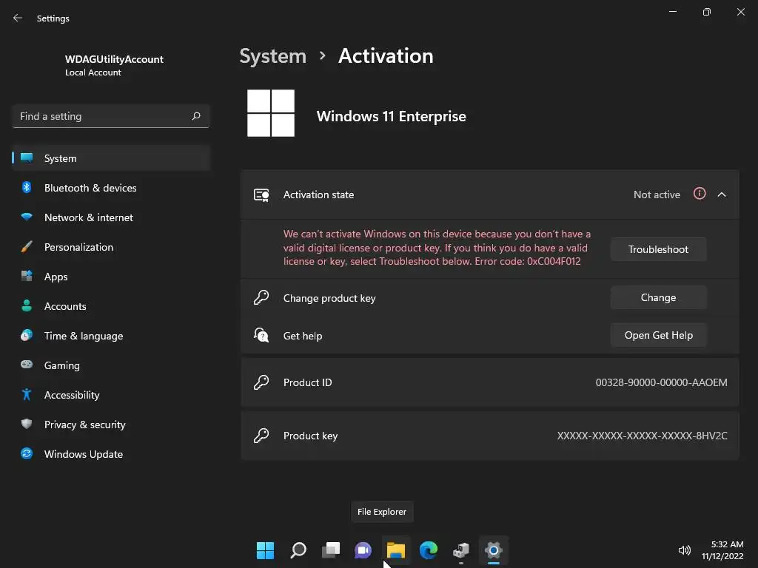Launch File Explorer from taskbar
This screenshot has height=568, width=758.
395,550
